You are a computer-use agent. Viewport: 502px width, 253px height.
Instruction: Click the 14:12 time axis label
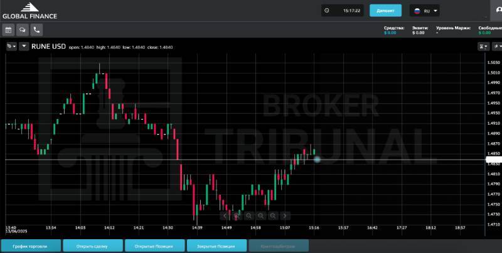(109, 228)
